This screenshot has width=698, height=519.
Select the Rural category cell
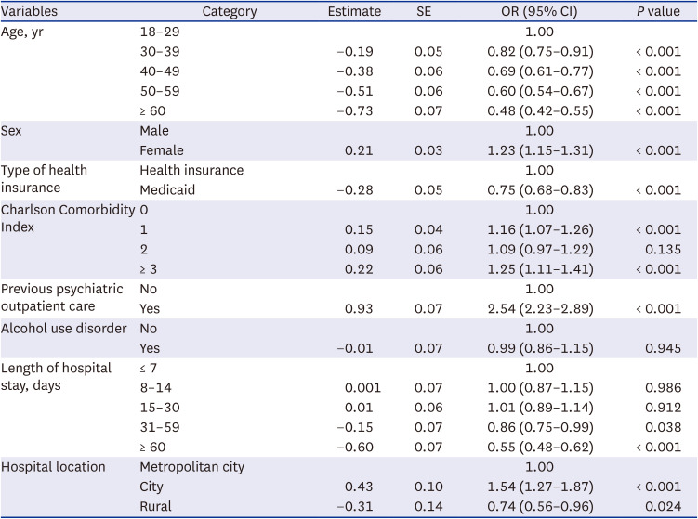pyautogui.click(x=156, y=506)
